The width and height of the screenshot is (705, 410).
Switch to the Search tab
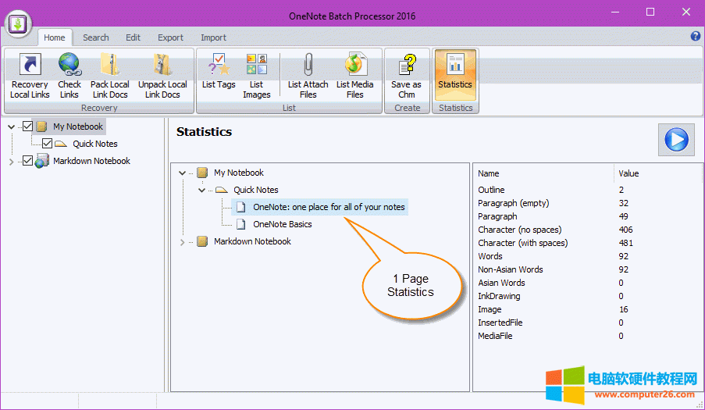click(96, 37)
